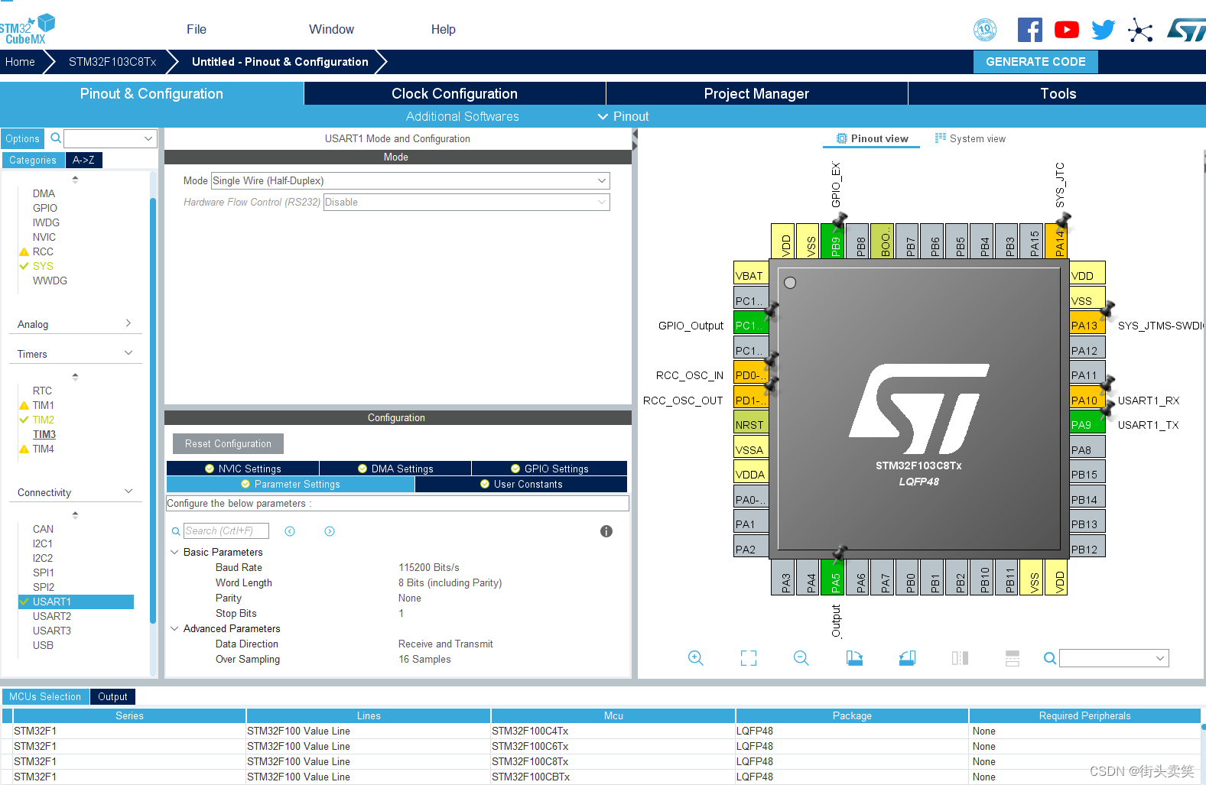Go to next search result arrow
1206x785 pixels.
point(330,531)
